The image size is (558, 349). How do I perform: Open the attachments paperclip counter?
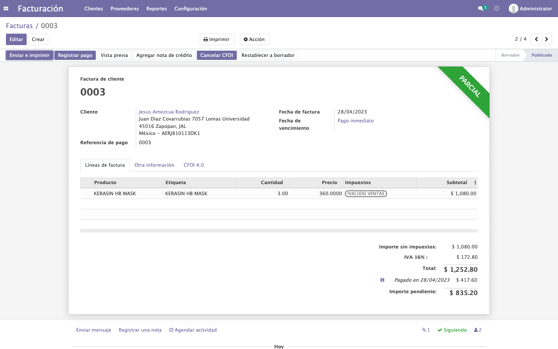point(426,330)
